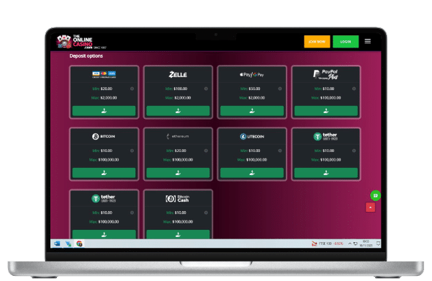Open info icon on the Litecoin card
Screen dimensions: 432x281
(x=280, y=151)
